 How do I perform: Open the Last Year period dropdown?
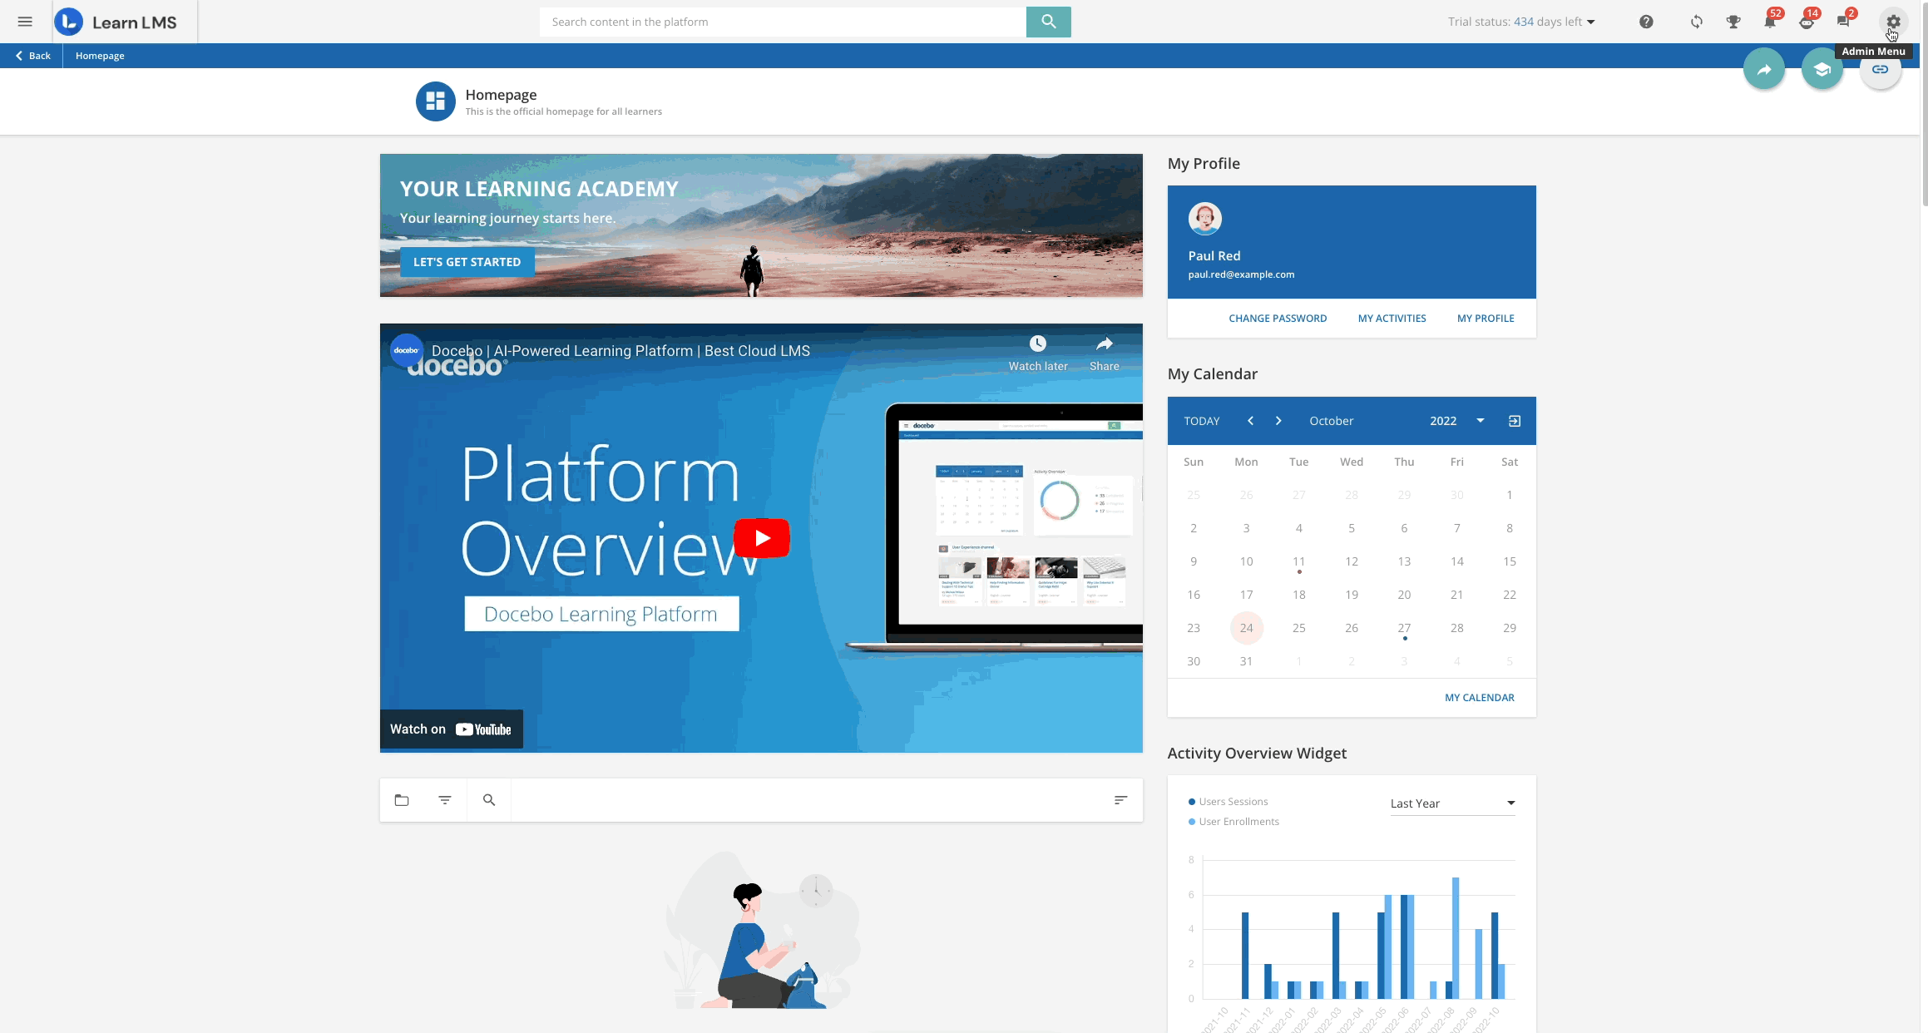[1452, 803]
